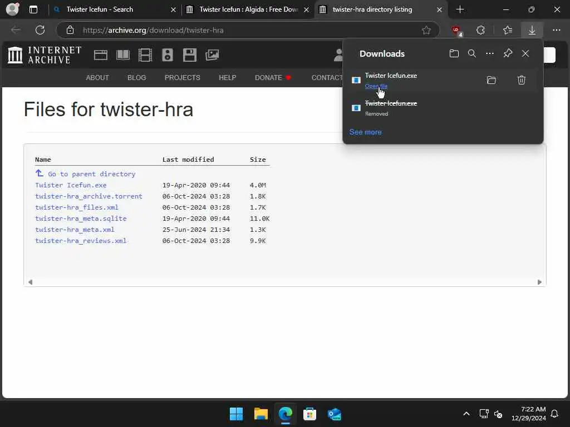The width and height of the screenshot is (570, 427).
Task: Close the Downloads panel
Action: point(525,54)
